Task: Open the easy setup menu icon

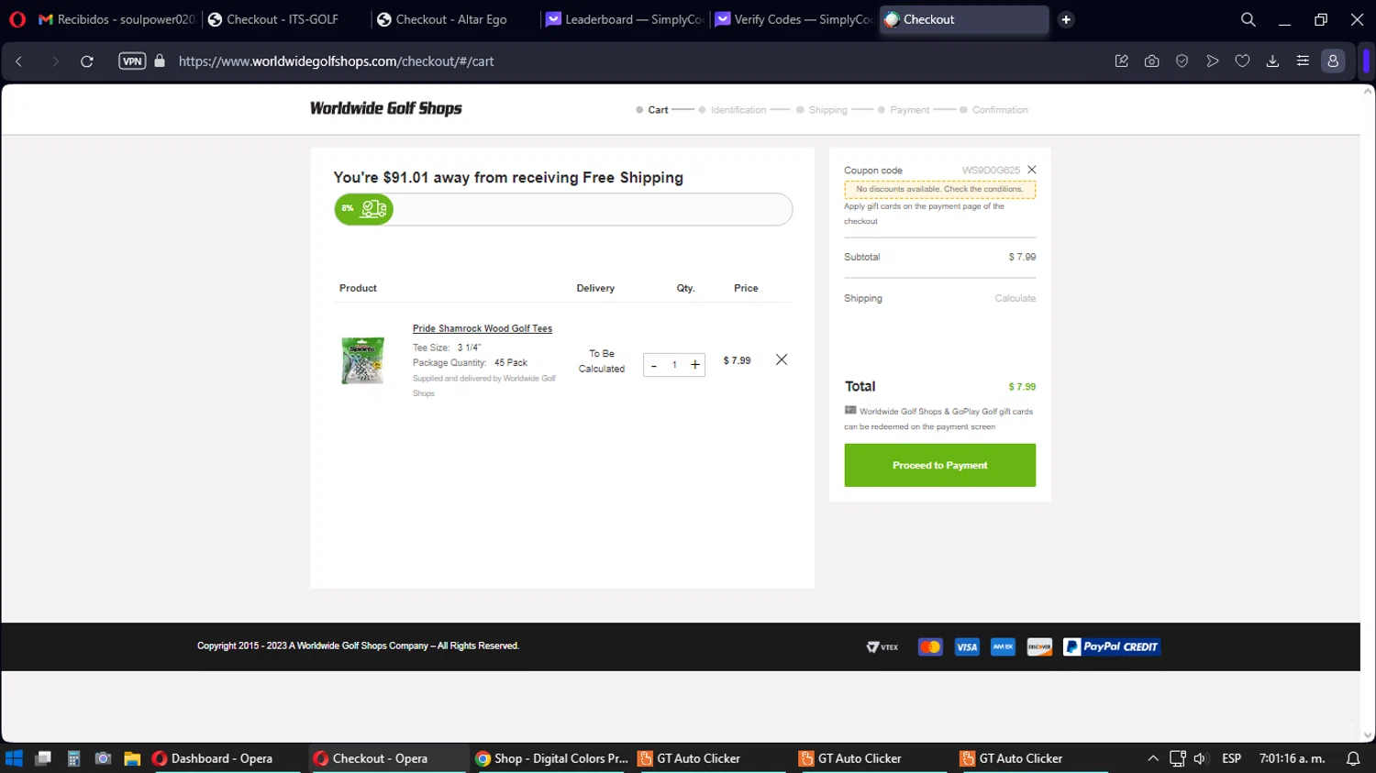Action: click(x=1303, y=61)
